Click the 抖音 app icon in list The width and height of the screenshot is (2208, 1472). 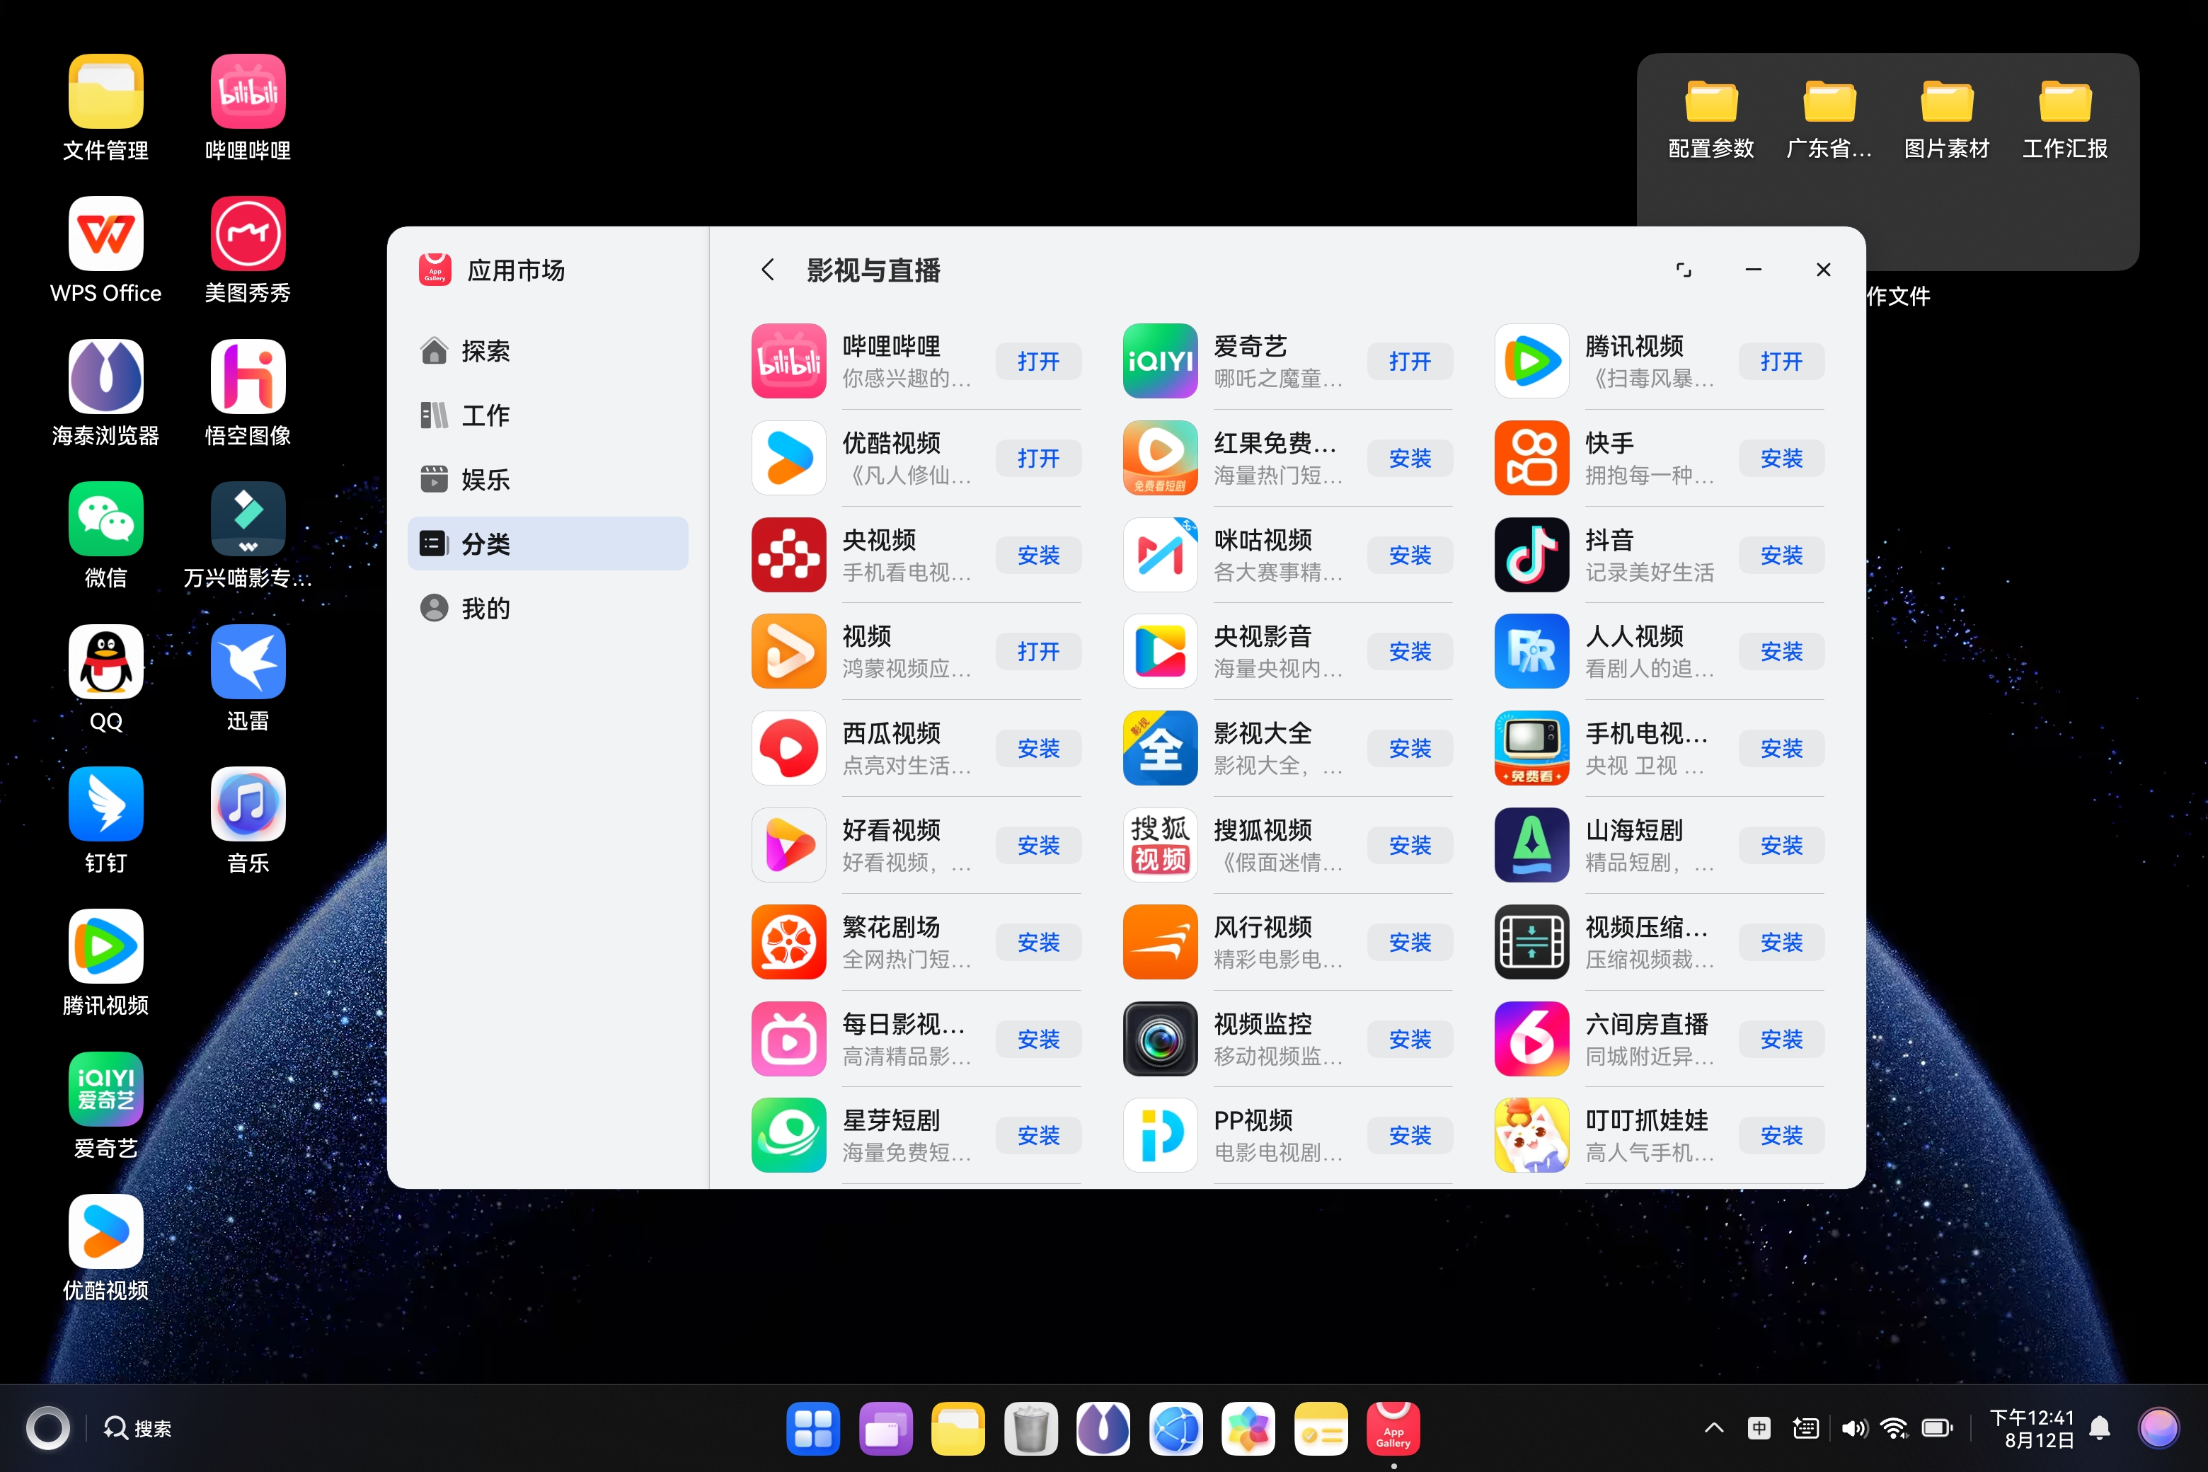point(1531,555)
